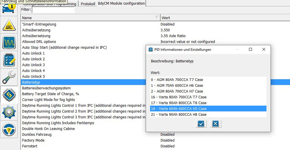Select 0 - AGM 80Ah 700CCA T7 Case
This screenshot has height=150, width=290.
click(208, 79)
